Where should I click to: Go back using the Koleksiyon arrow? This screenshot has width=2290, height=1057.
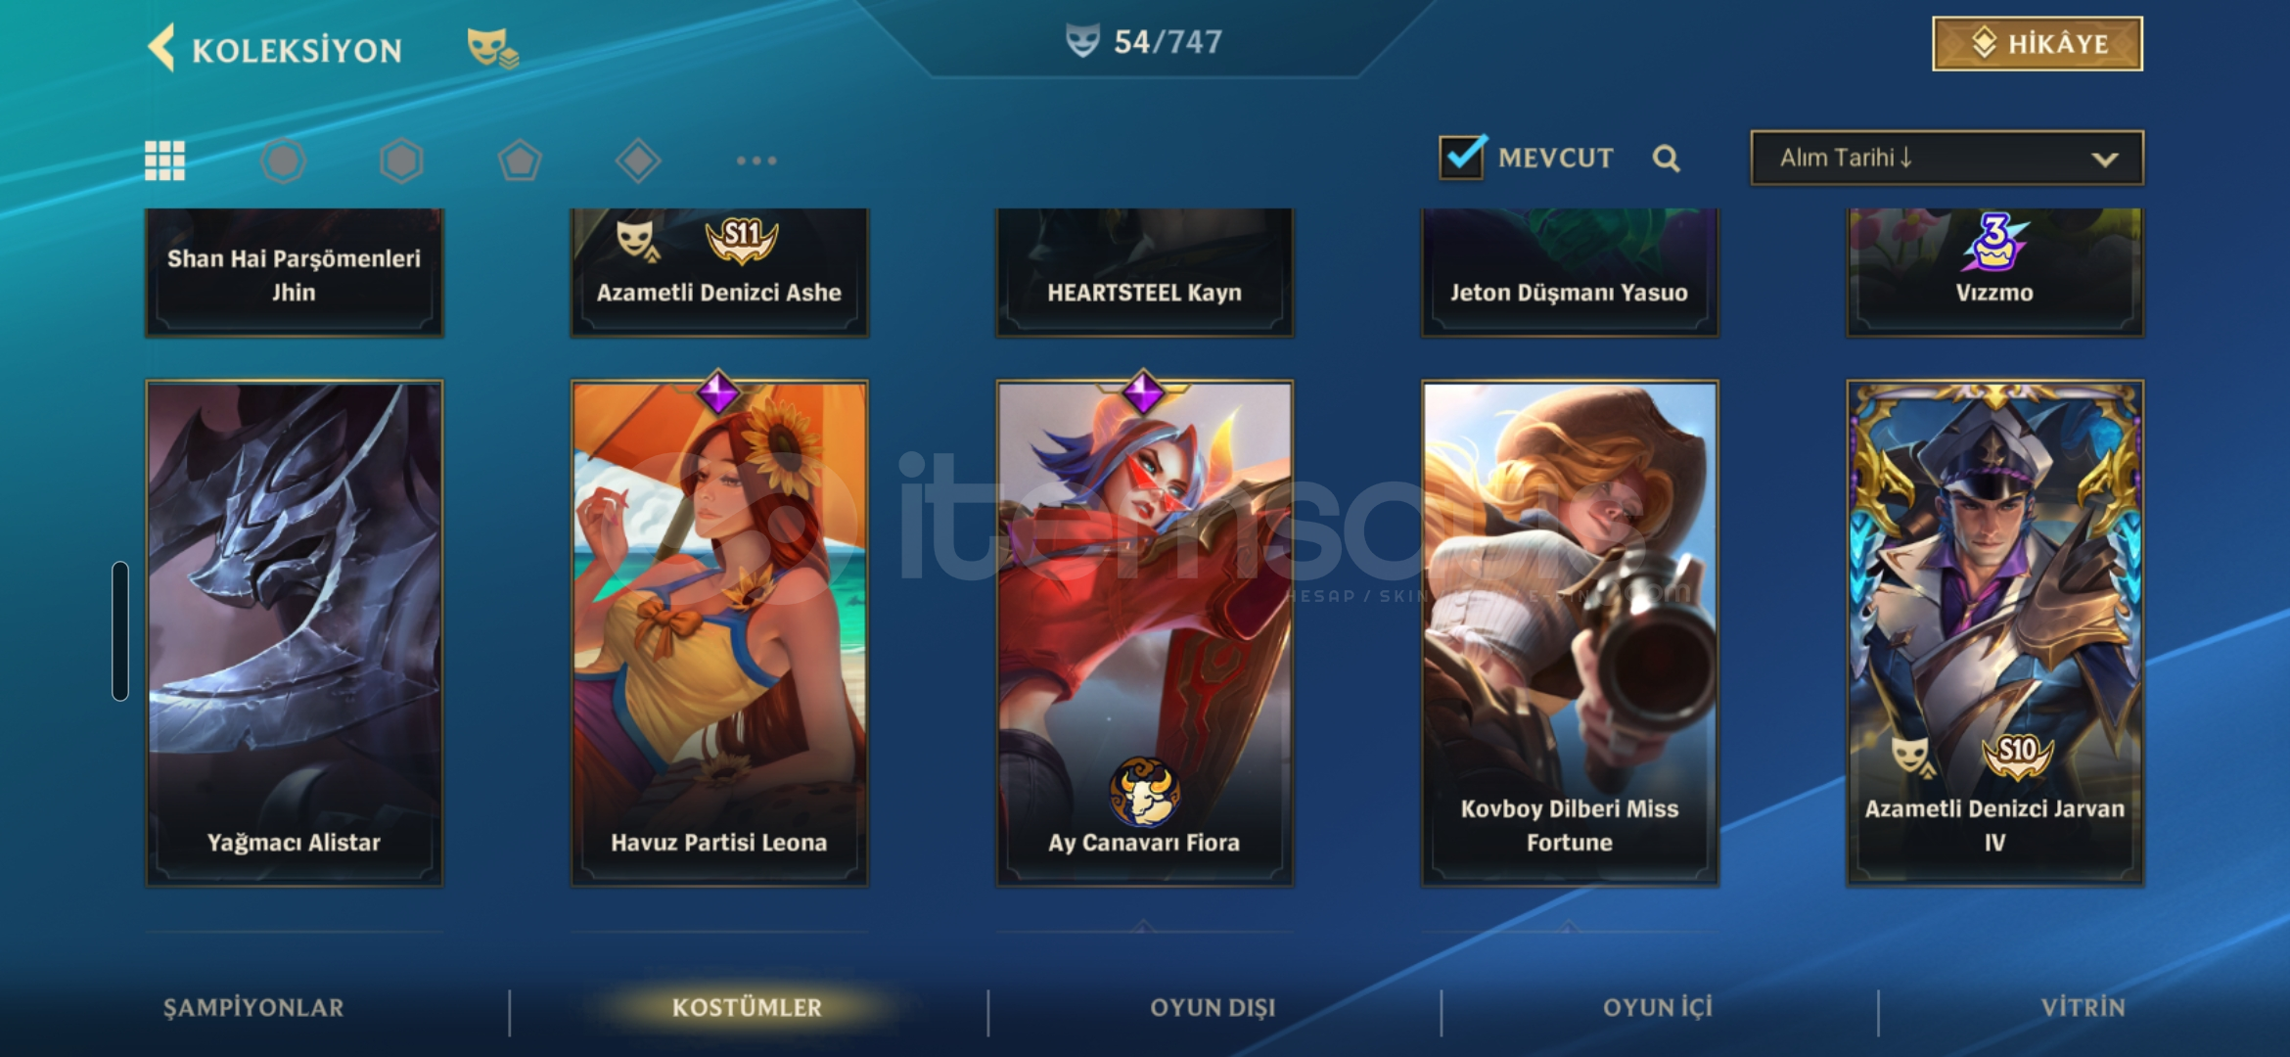pyautogui.click(x=161, y=48)
